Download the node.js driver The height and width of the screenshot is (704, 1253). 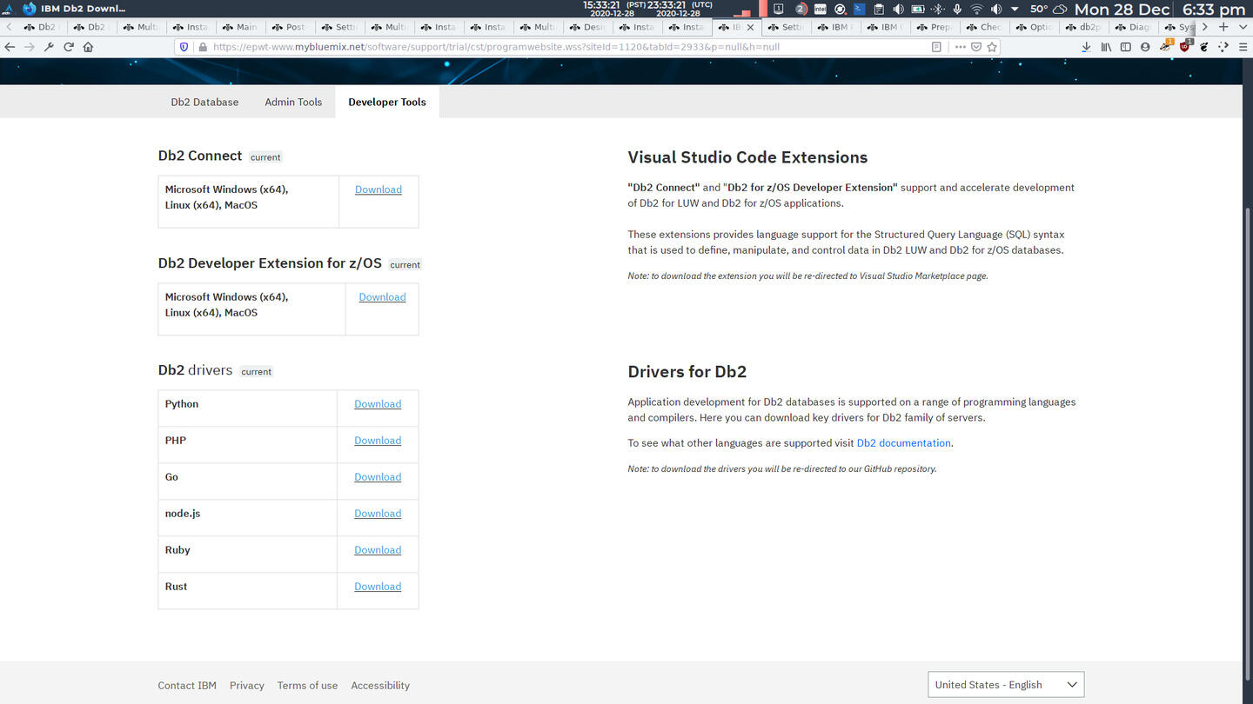point(378,514)
